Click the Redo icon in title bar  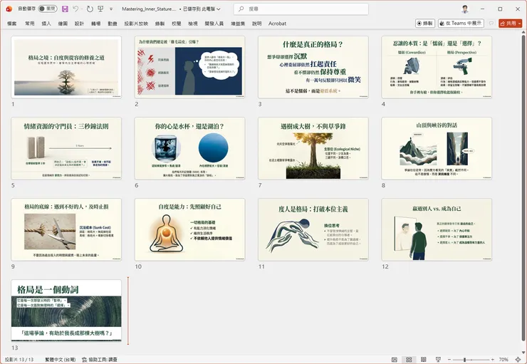(x=90, y=9)
